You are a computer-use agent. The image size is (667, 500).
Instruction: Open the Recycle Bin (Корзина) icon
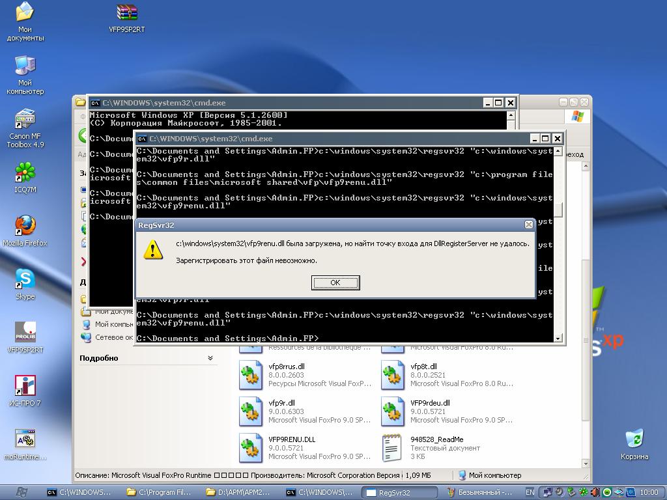[634, 444]
